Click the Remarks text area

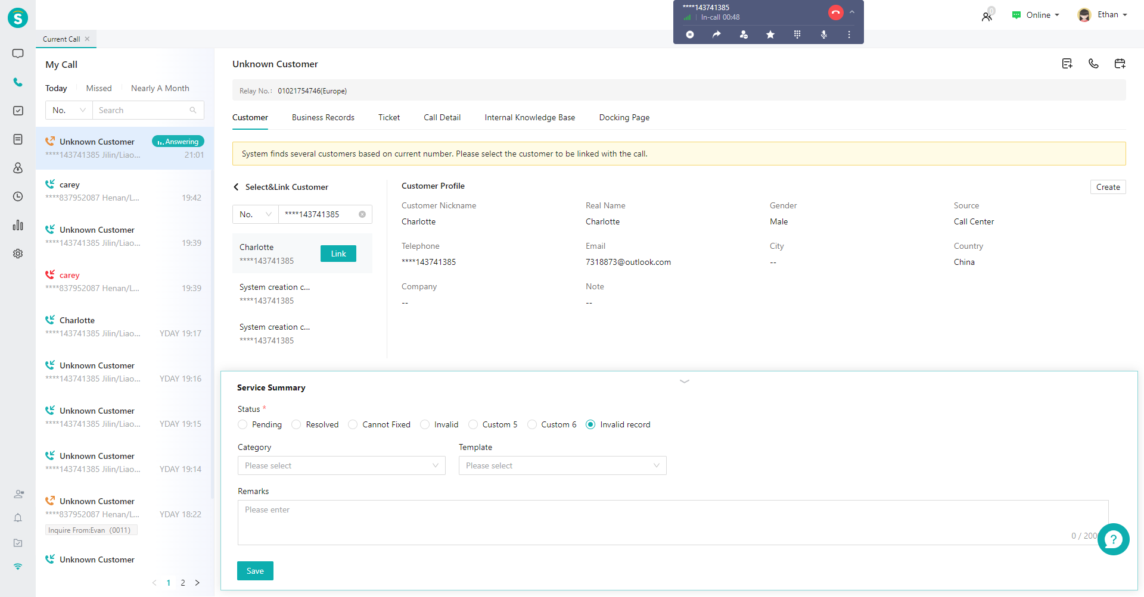673,522
